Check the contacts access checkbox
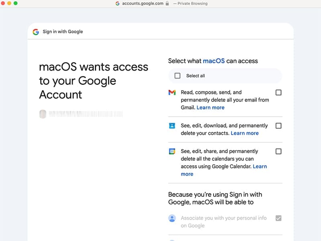This screenshot has width=321, height=241. tap(278, 126)
